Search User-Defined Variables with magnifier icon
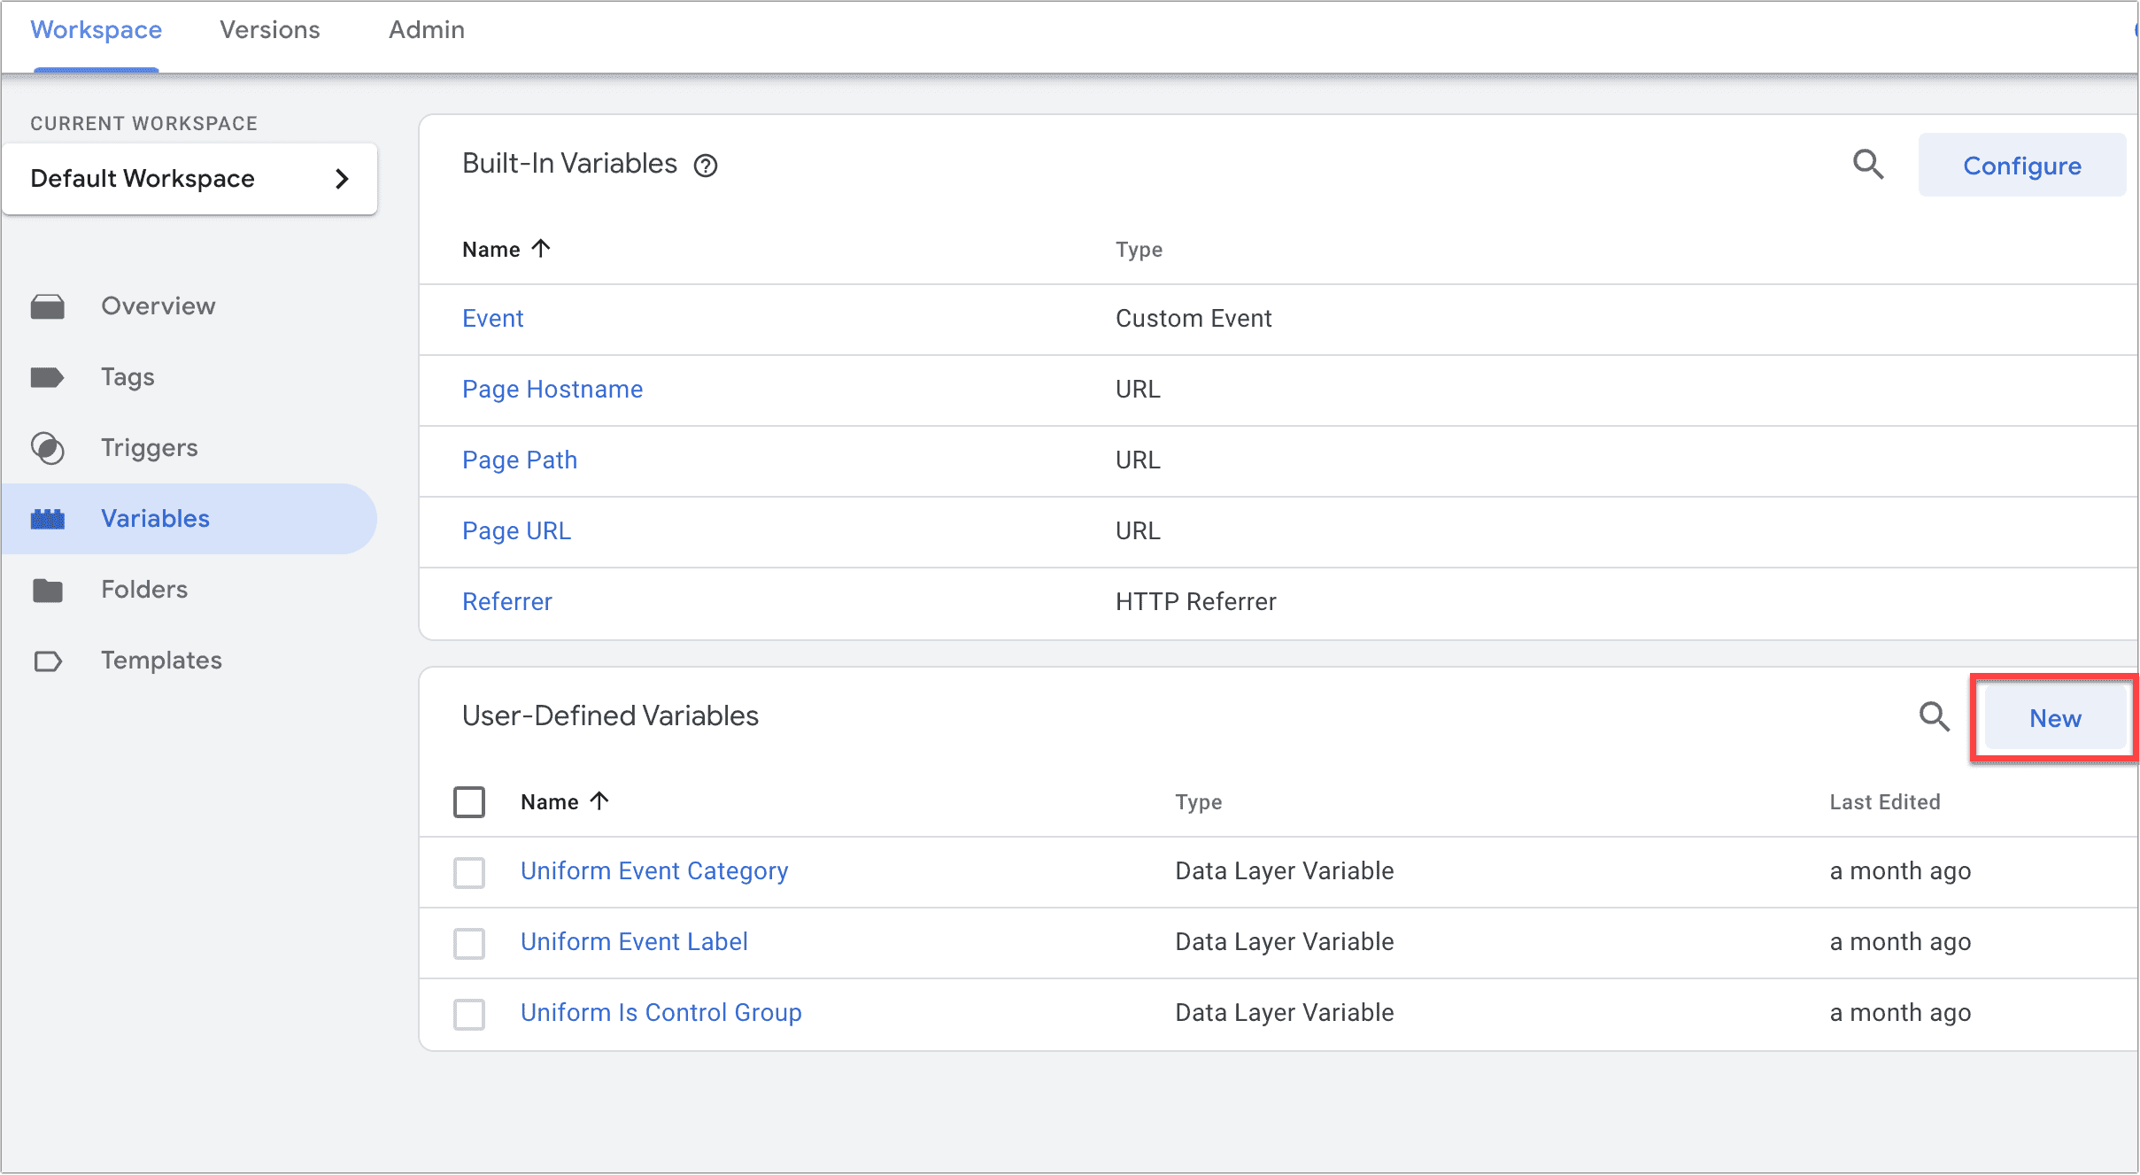Image resolution: width=2140 pixels, height=1175 pixels. click(1934, 716)
